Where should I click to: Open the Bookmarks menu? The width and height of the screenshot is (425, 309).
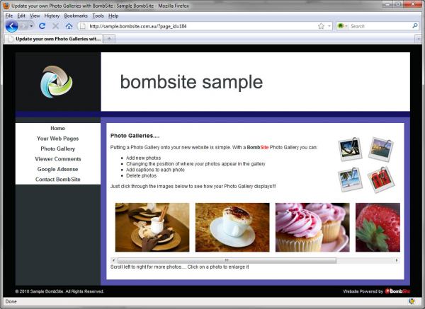76,16
